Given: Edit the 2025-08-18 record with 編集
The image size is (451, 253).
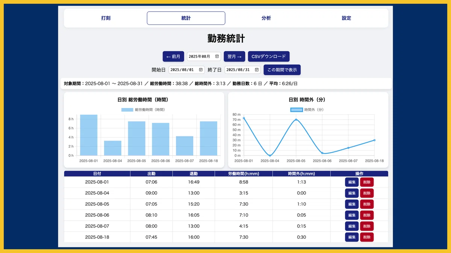Looking at the screenshot, I should click(x=352, y=237).
